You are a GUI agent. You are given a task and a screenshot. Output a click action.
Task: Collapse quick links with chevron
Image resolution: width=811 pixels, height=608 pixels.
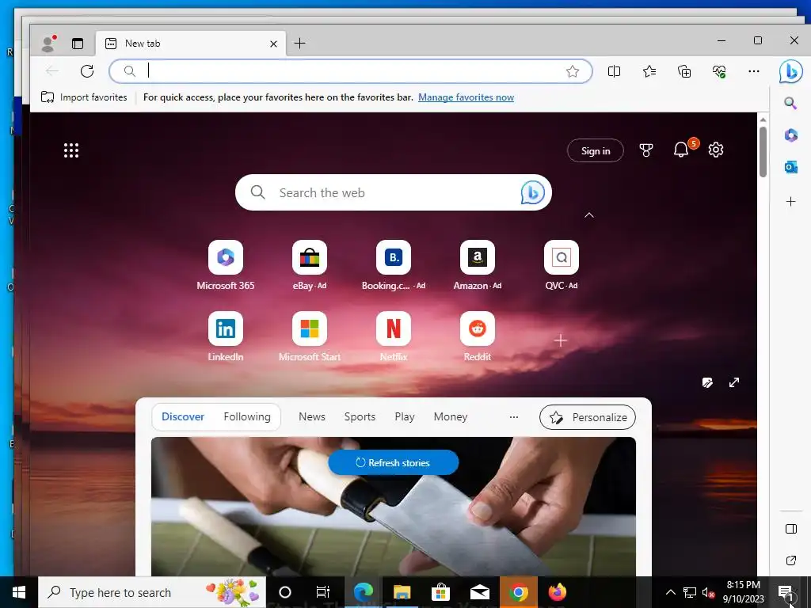tap(589, 215)
